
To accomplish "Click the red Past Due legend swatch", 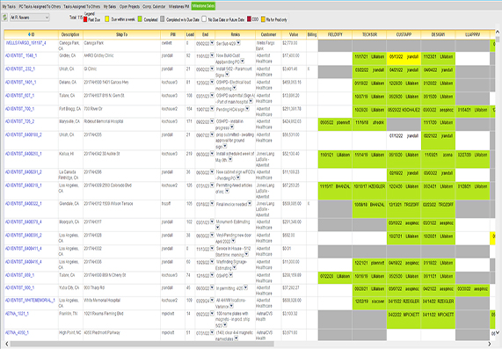I will tap(85, 19).
